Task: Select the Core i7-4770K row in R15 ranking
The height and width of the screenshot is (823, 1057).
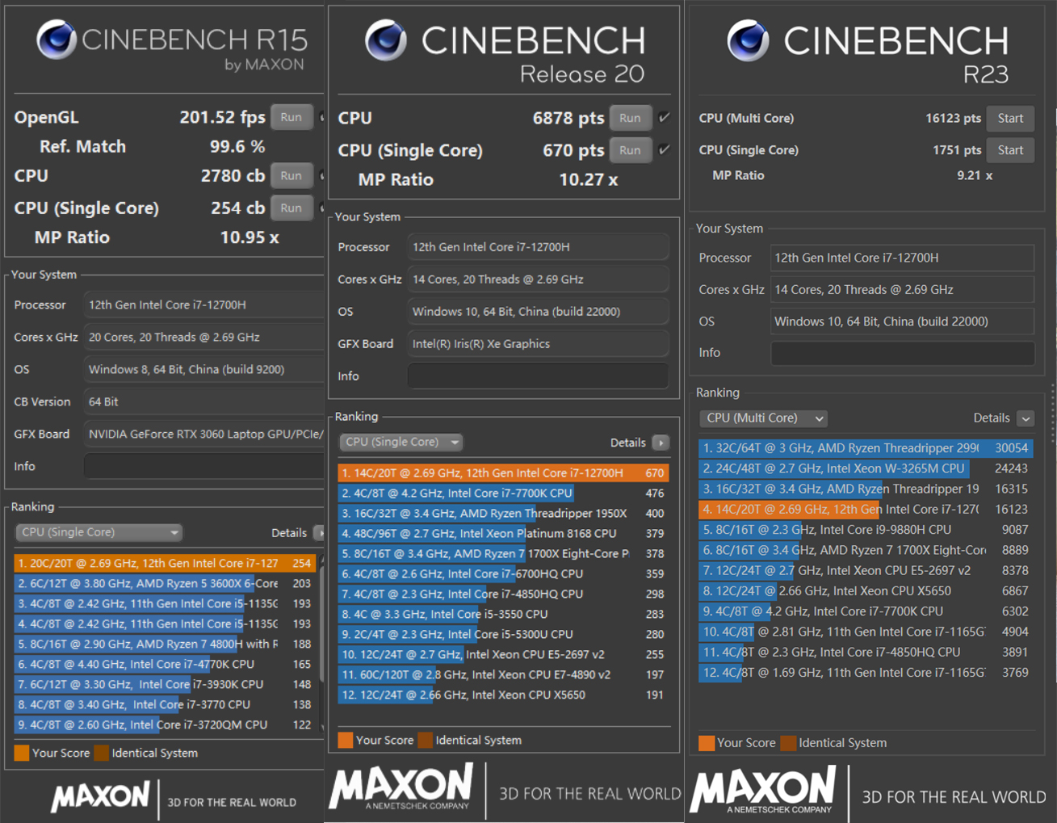Action: pos(165,664)
